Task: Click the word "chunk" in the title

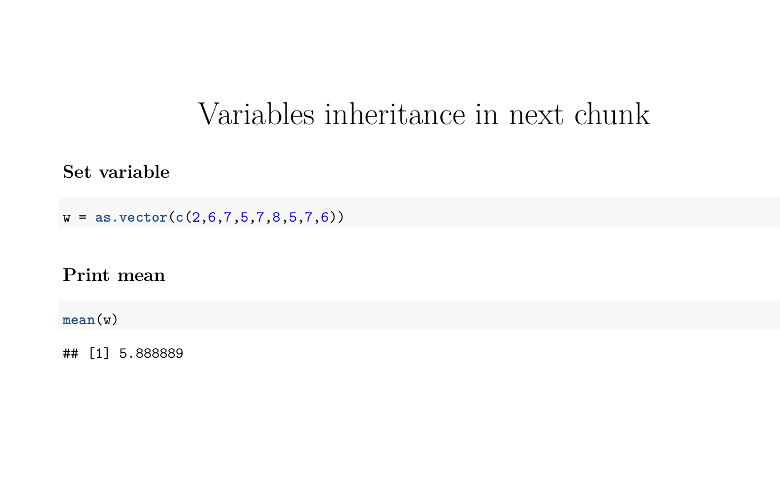Action: [612, 114]
